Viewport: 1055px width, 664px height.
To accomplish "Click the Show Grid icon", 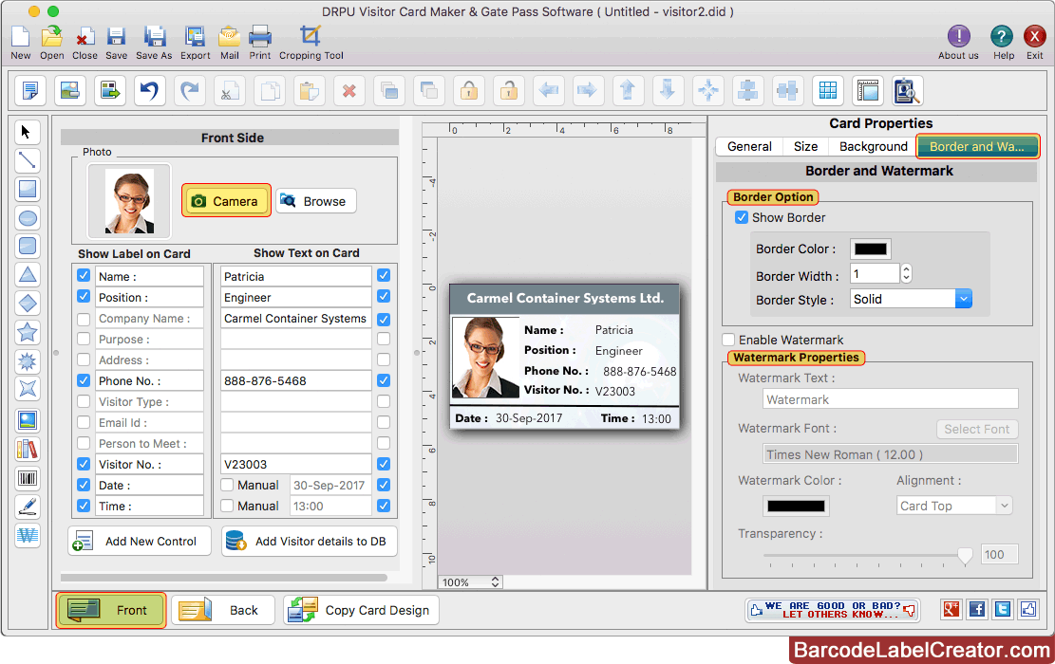I will coord(828,90).
